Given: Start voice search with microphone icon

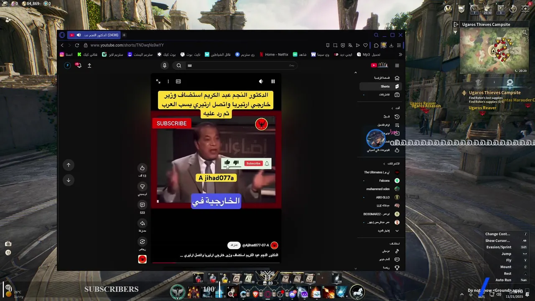Looking at the screenshot, I should point(165,65).
